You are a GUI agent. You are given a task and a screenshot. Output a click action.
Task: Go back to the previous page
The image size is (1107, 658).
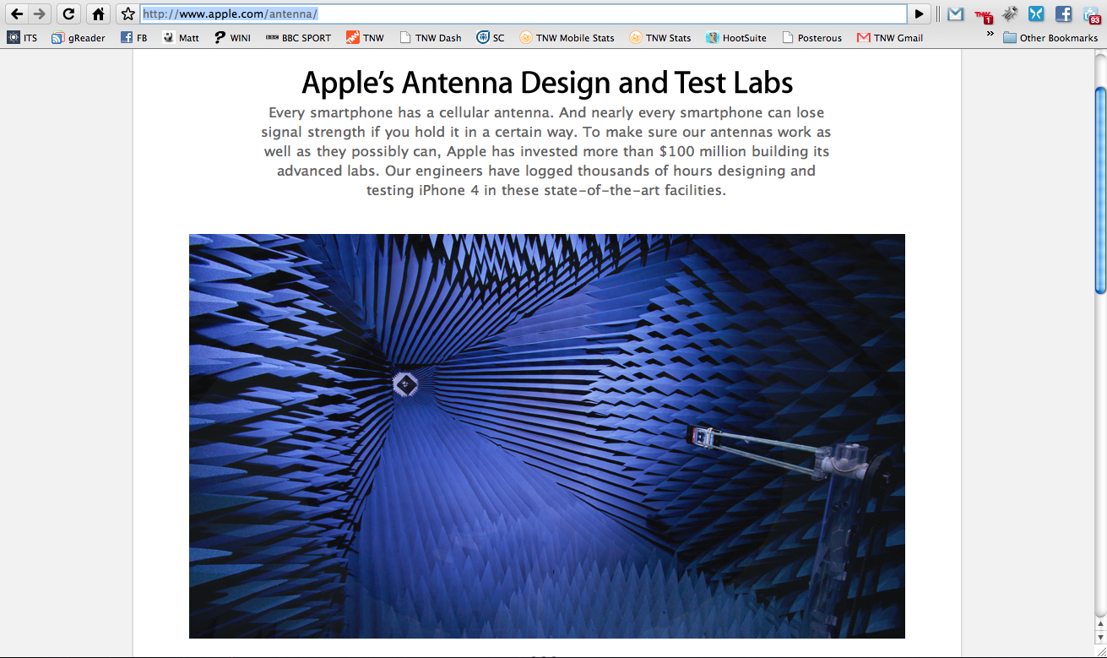17,14
